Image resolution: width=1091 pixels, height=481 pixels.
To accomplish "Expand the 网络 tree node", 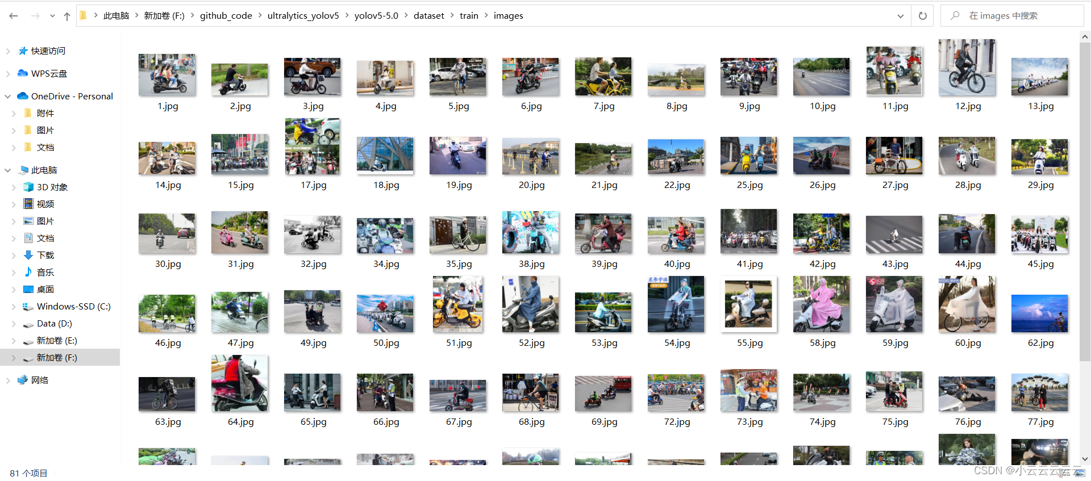I will [x=8, y=380].
